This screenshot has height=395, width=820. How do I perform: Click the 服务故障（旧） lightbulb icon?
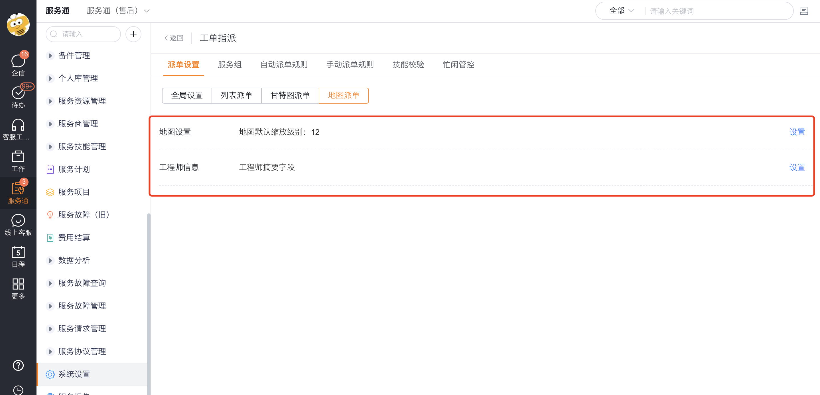coord(50,215)
